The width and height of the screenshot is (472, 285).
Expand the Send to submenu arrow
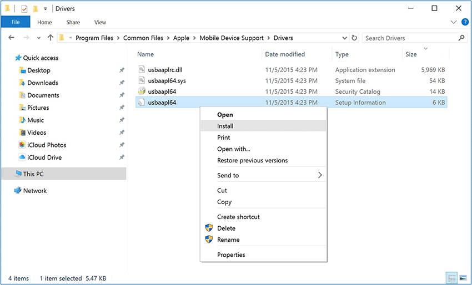[320, 175]
